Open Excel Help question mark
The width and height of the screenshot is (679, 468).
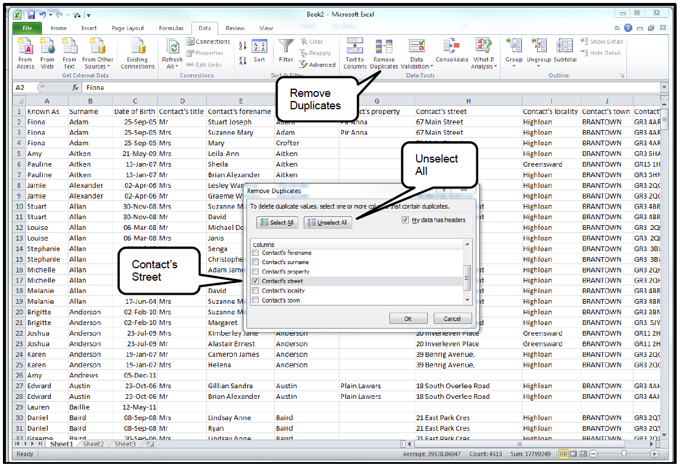pyautogui.click(x=628, y=28)
